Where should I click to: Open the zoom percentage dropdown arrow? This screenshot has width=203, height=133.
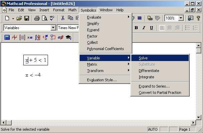point(181,18)
